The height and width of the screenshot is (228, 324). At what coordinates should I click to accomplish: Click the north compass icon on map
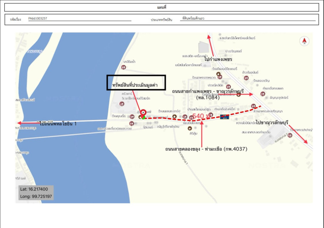[304, 41]
